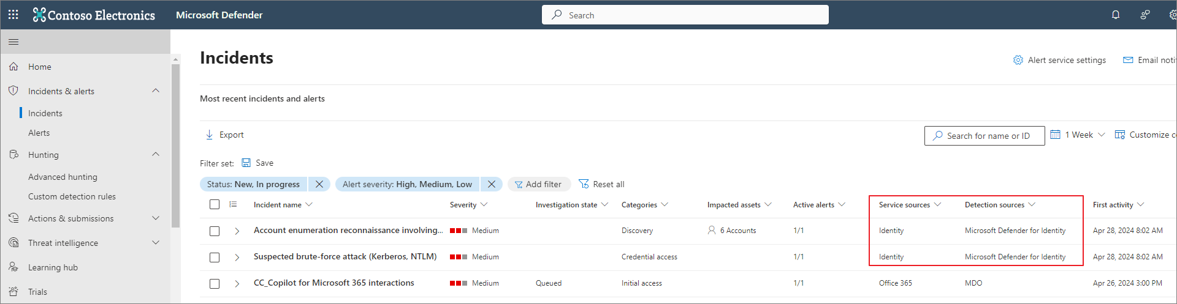Open the app launcher waffle icon
The height and width of the screenshot is (304, 1177).
point(13,15)
